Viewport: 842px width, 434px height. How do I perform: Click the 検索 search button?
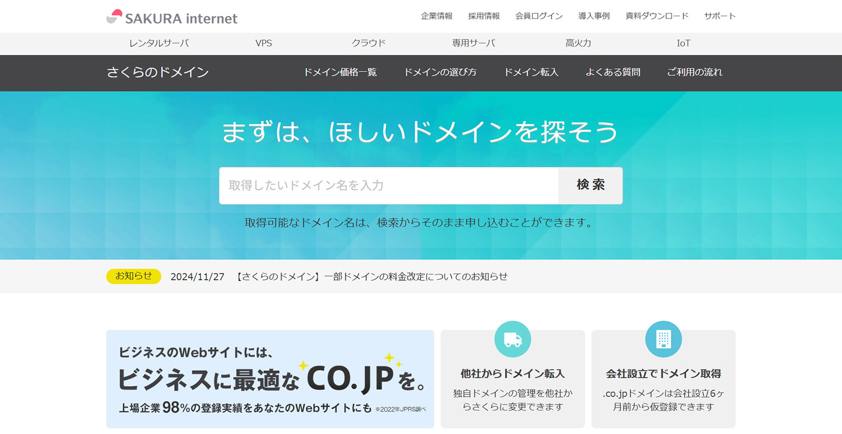click(590, 186)
